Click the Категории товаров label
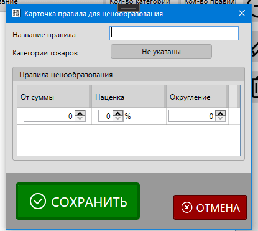The image size is (258, 231). 45,53
